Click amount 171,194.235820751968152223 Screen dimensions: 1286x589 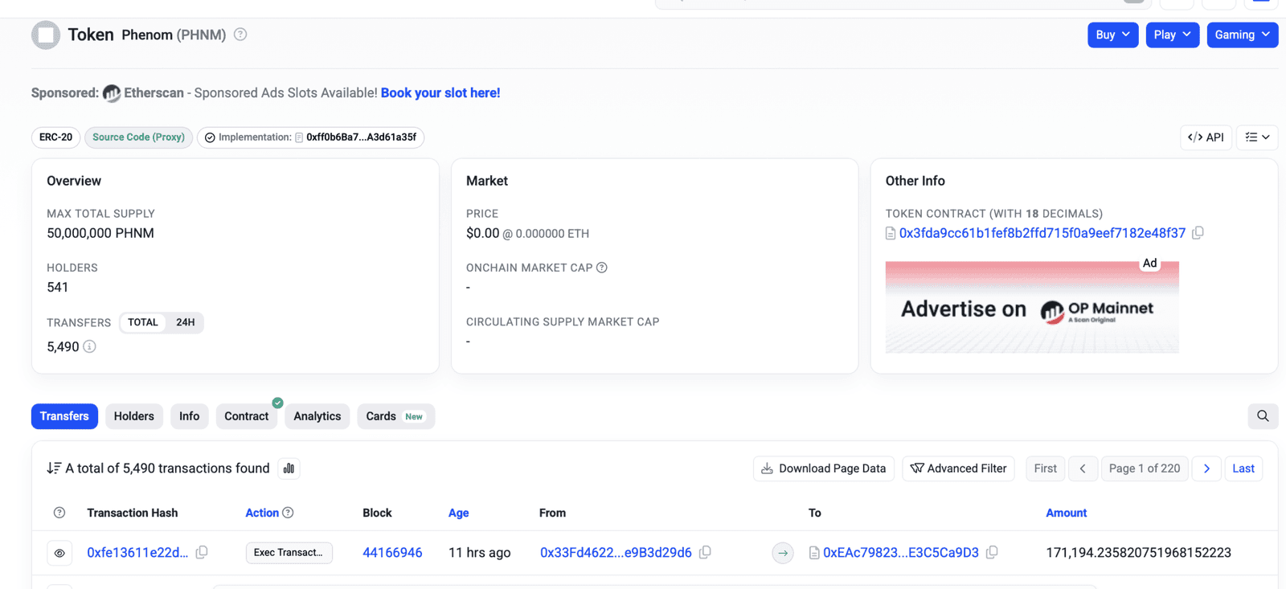click(x=1139, y=553)
